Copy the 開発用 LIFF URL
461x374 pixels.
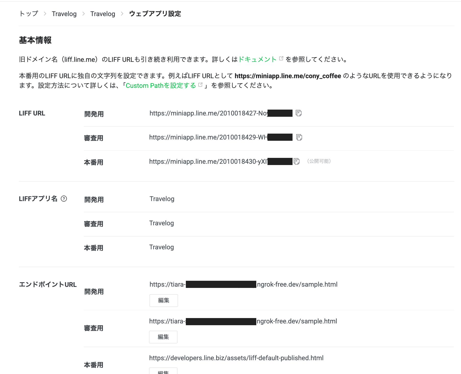tap(299, 113)
